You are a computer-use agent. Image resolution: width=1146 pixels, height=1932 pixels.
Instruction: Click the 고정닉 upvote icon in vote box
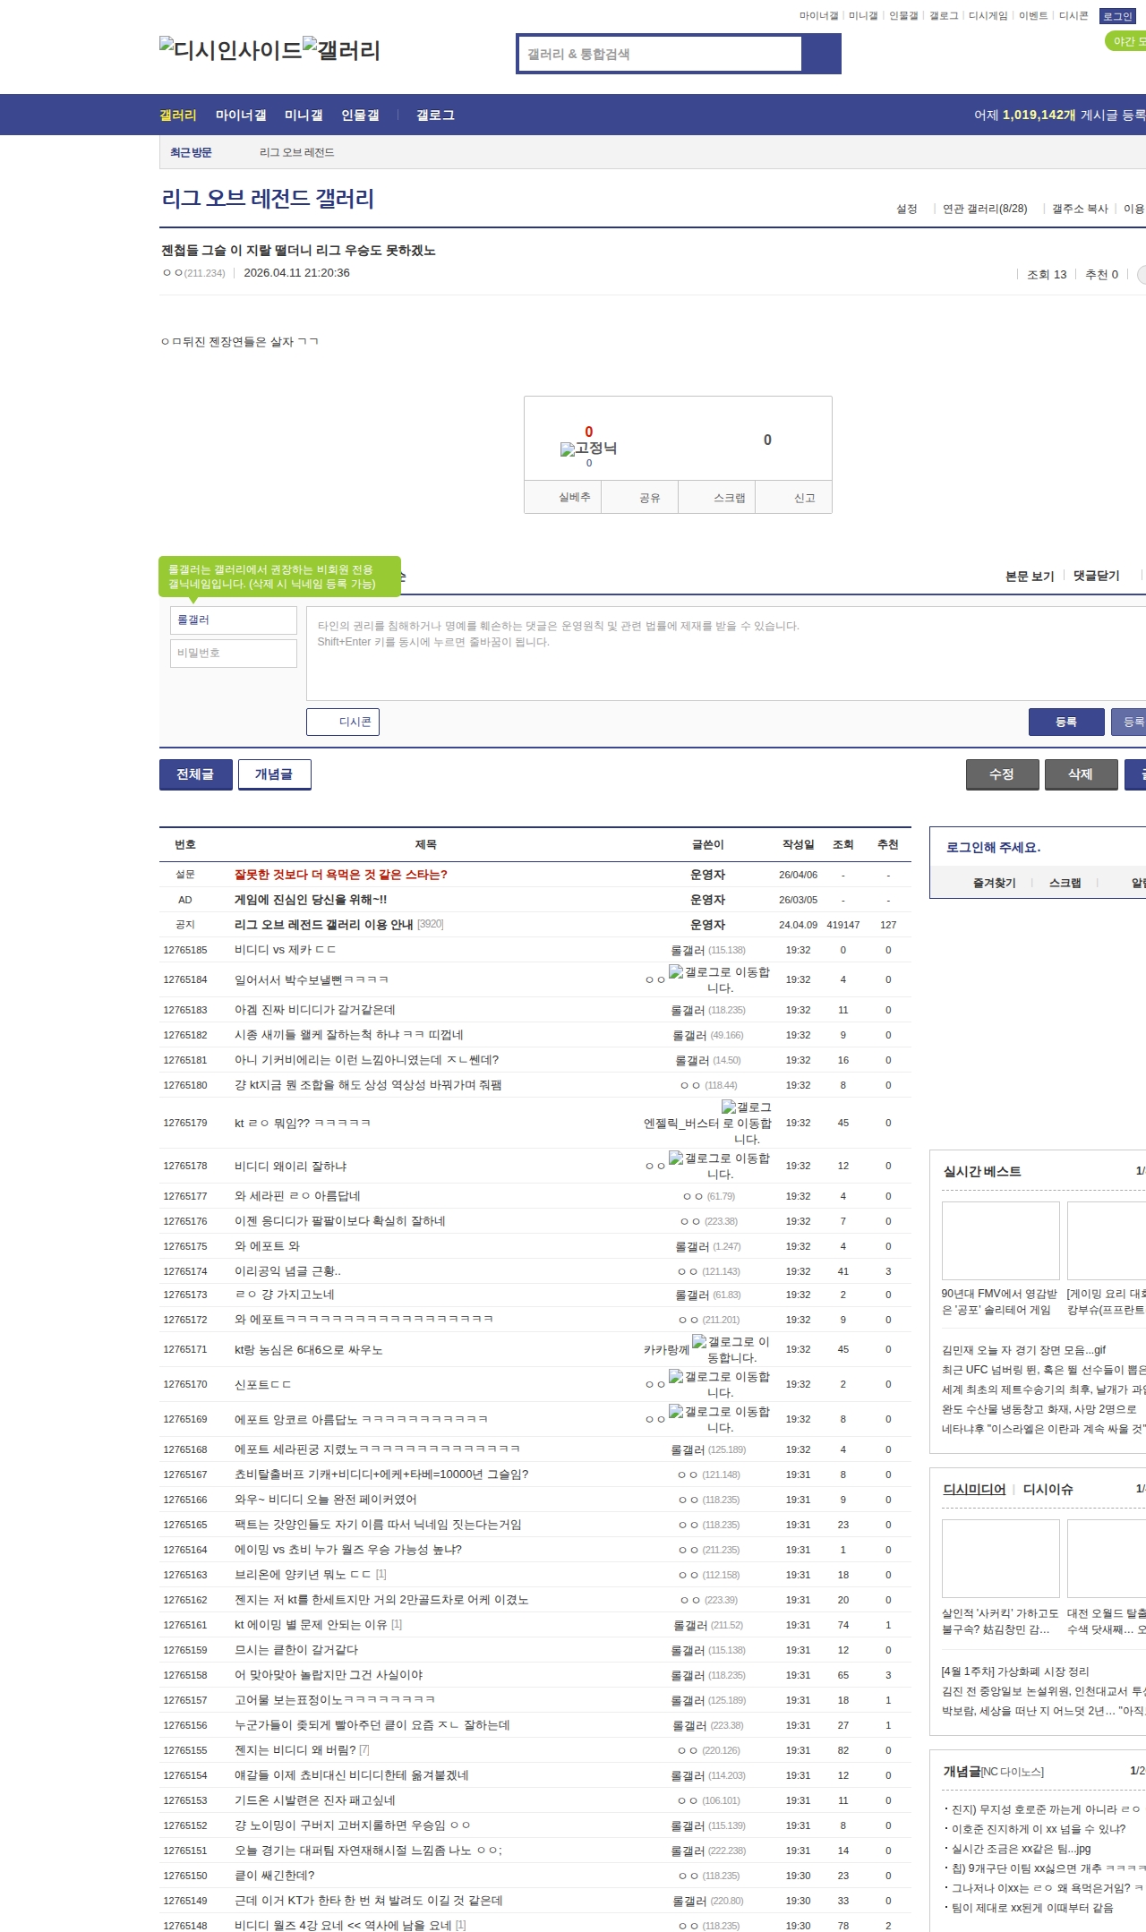tap(567, 449)
